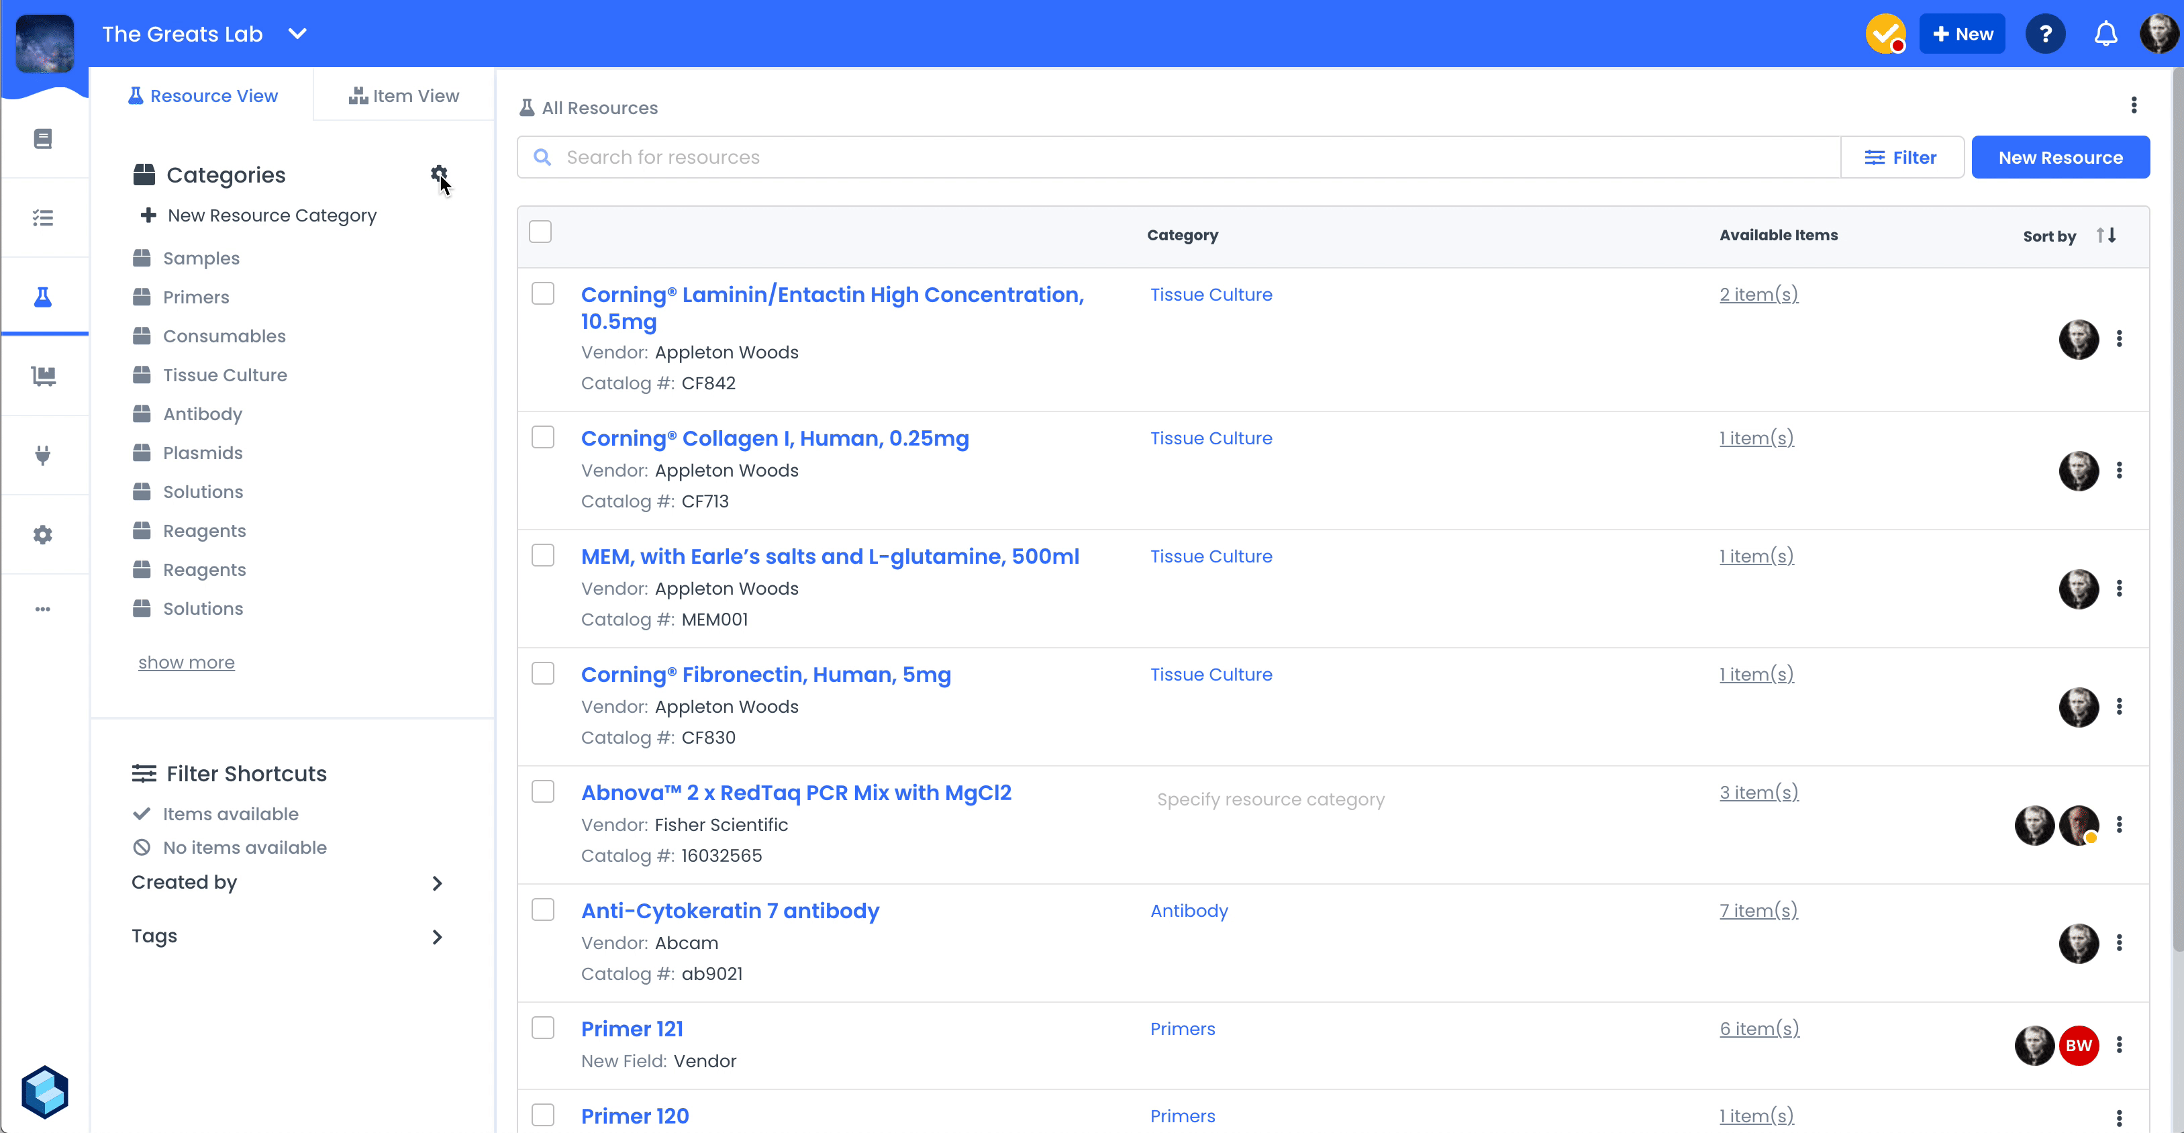The width and height of the screenshot is (2184, 1133).
Task: Open the orders cart sidebar icon
Action: [x=43, y=376]
